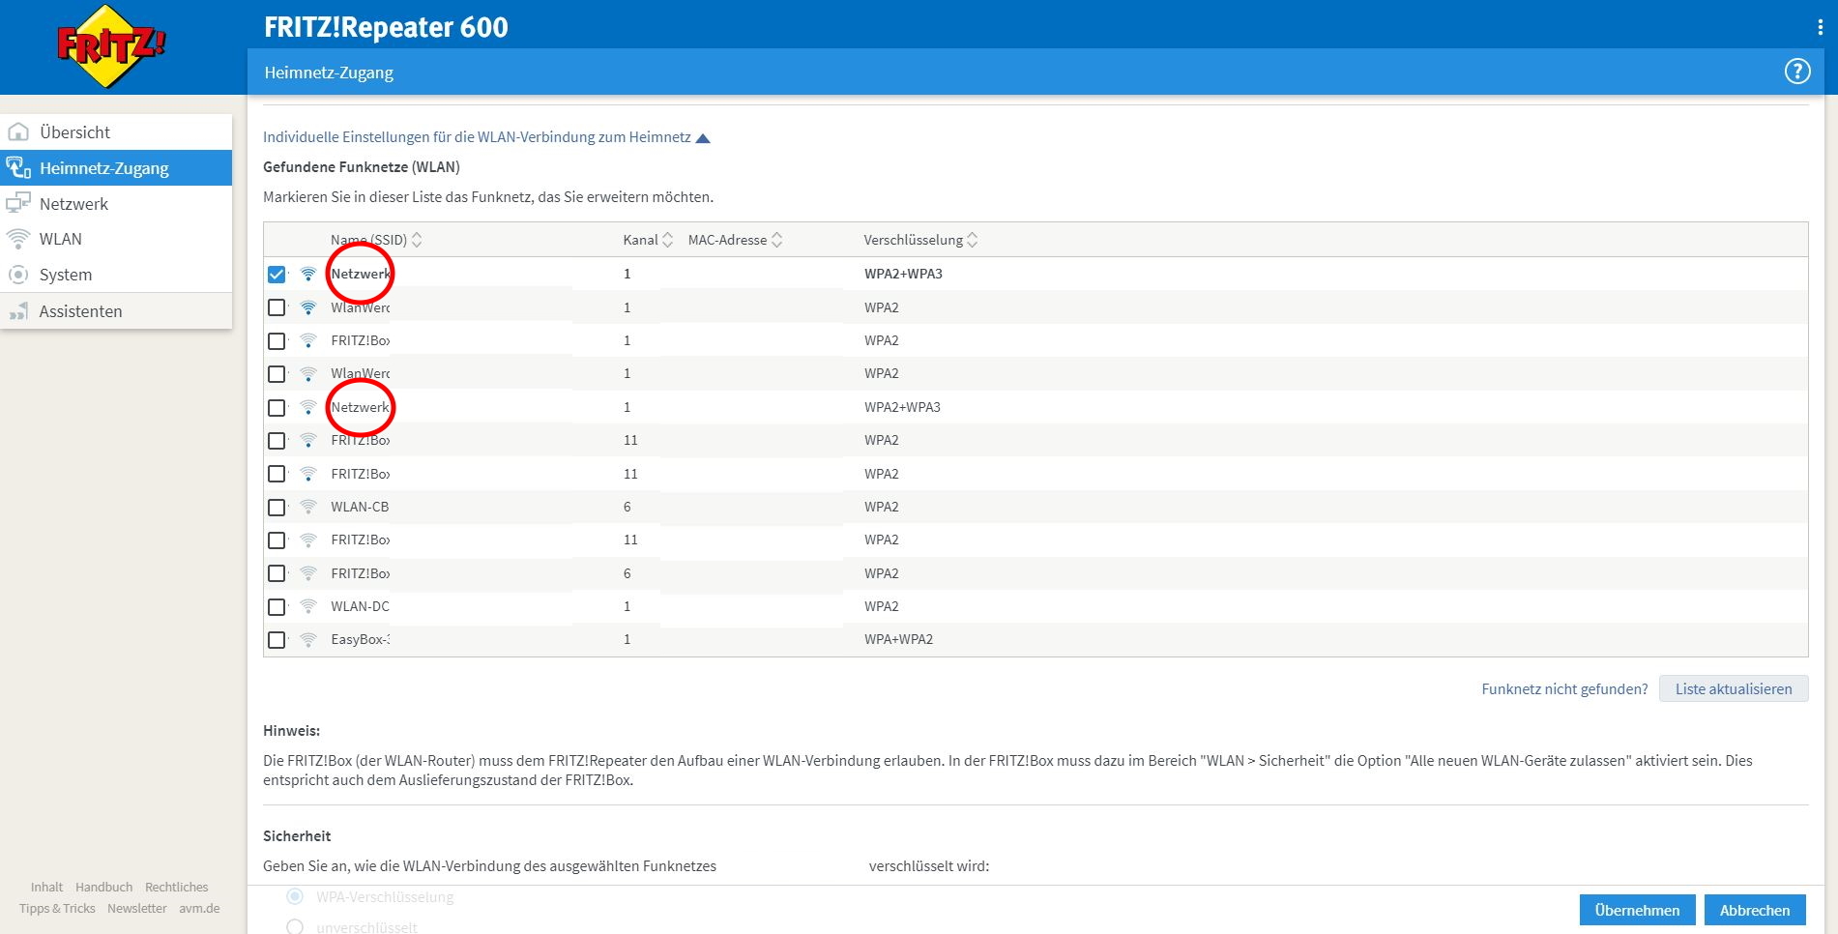1838x934 pixels.
Task: Sort the list by Kanal
Action: [x=648, y=240]
